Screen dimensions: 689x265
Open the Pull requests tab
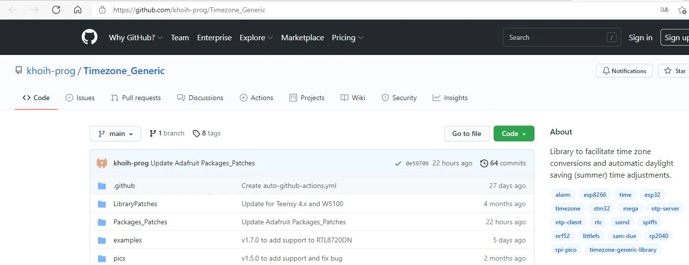[x=136, y=98]
